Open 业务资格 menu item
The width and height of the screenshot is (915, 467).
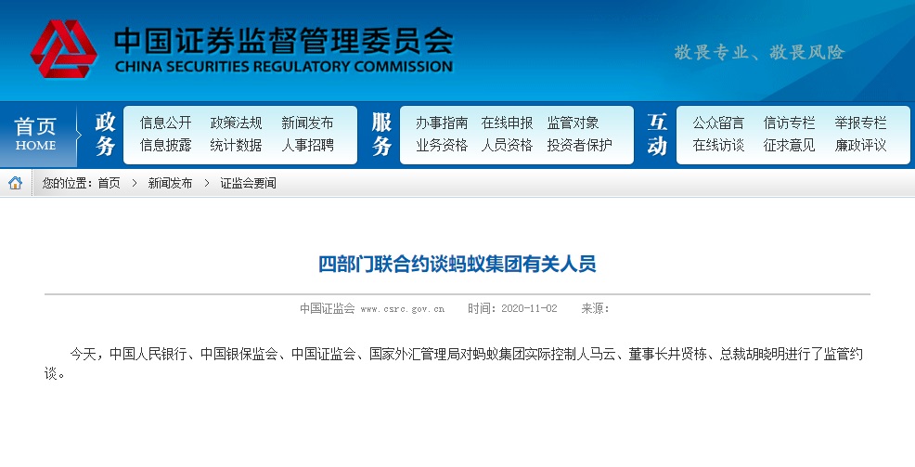click(442, 145)
